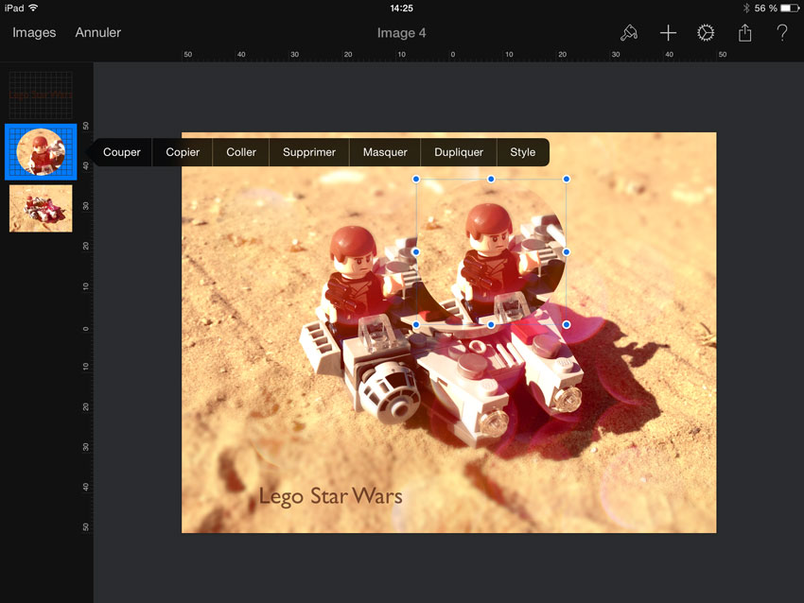Select the circular cutout layer thumbnail
804x603 pixels.
tap(41, 151)
